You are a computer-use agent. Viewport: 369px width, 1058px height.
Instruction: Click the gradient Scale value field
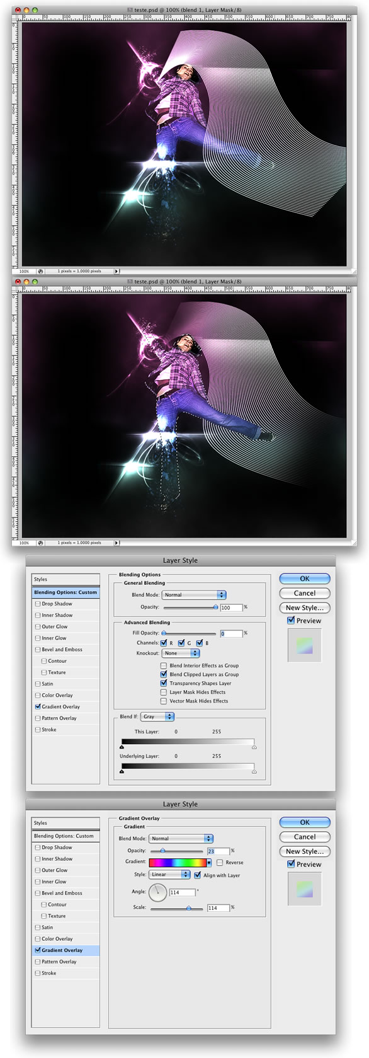click(x=219, y=908)
